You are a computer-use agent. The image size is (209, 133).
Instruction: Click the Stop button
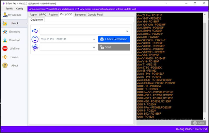pyautogui.click(x=199, y=123)
